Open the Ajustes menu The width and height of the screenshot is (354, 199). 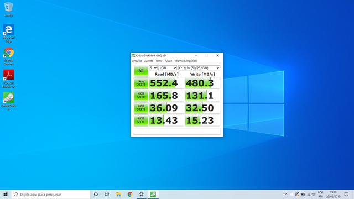coord(149,61)
